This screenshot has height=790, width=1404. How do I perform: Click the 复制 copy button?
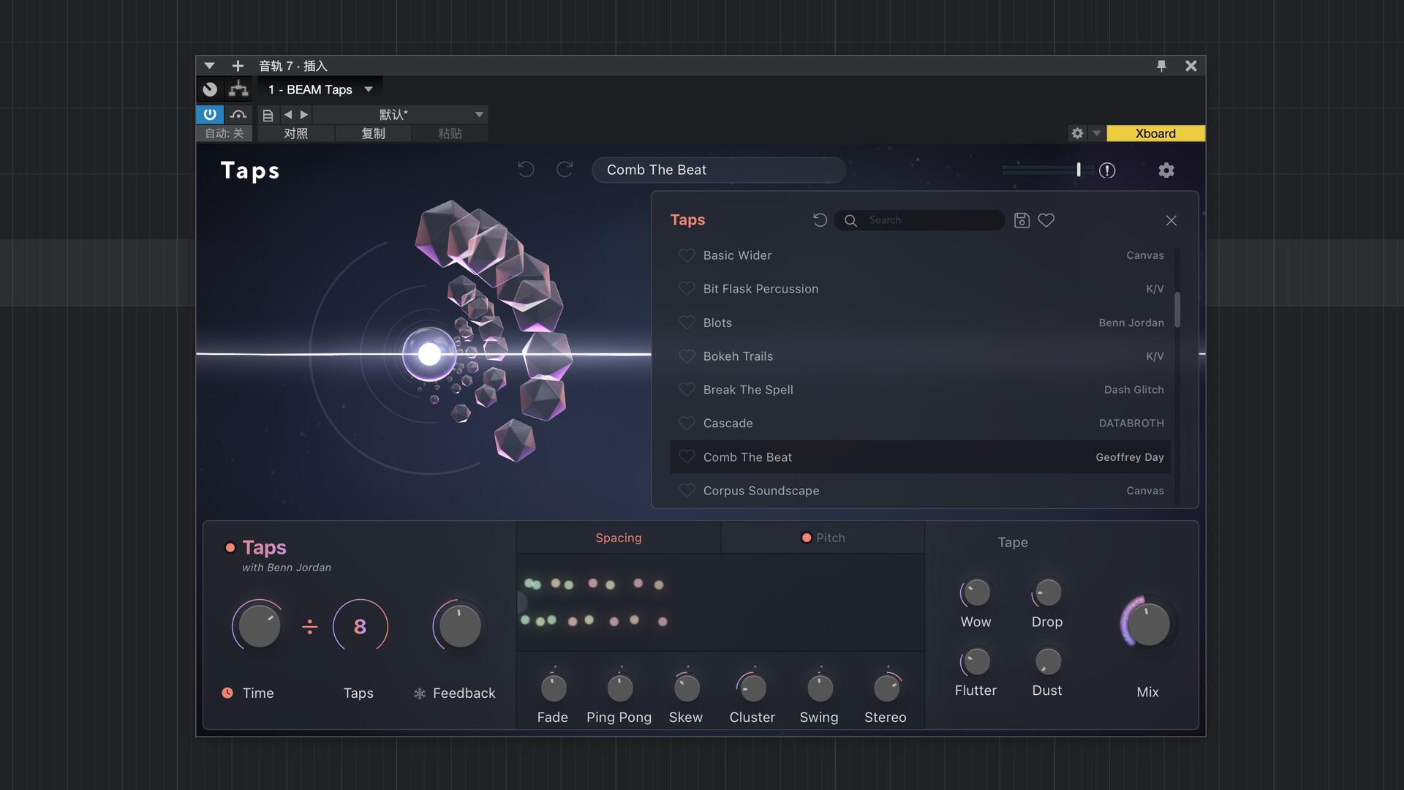373,133
